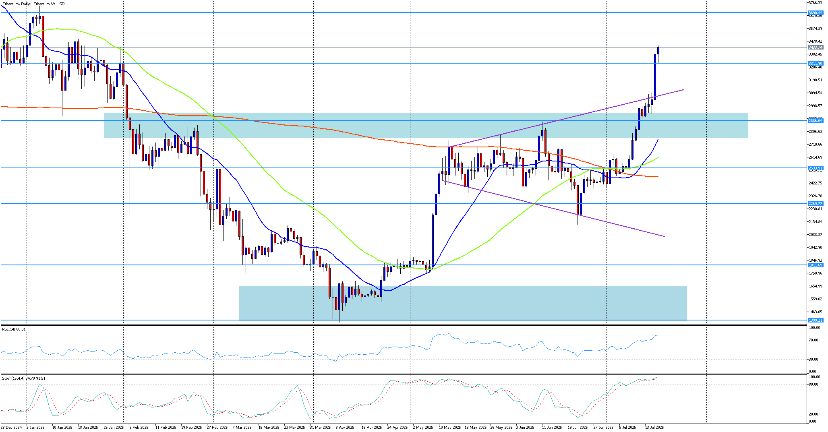Click the 27 Jun 2025 date label
Image resolution: width=828 pixels, height=432 pixels.
point(603,428)
